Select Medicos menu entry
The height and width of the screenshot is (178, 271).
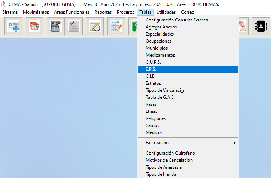[x=188, y=132]
